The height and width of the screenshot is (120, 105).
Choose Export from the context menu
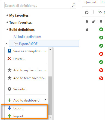coord(26,108)
